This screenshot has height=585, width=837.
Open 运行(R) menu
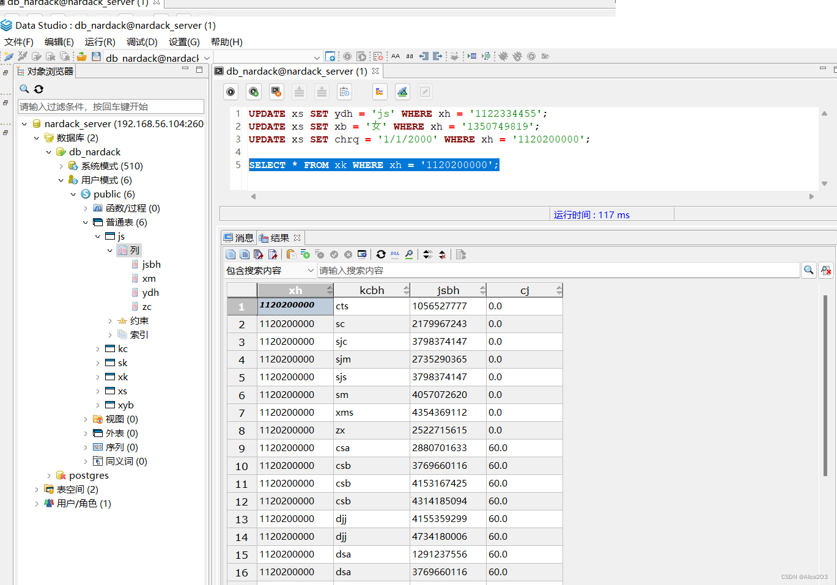coord(100,42)
